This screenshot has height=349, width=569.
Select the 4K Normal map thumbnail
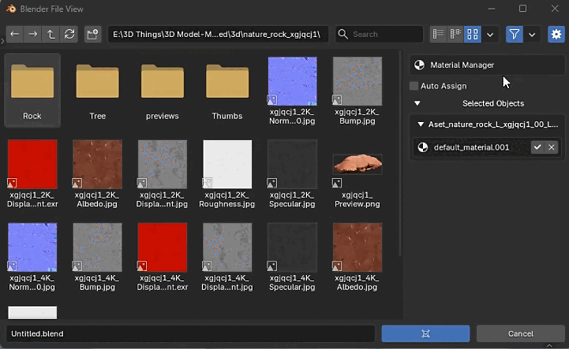click(32, 247)
